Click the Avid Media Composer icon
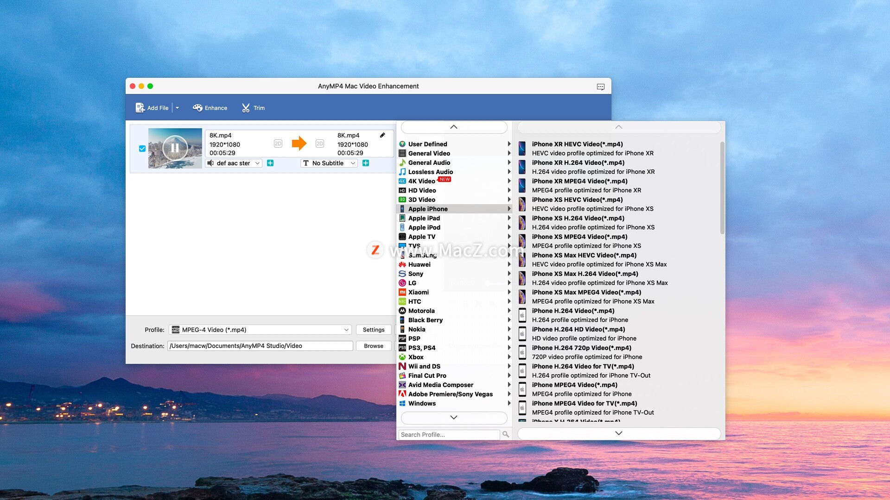890x500 pixels. coord(402,385)
